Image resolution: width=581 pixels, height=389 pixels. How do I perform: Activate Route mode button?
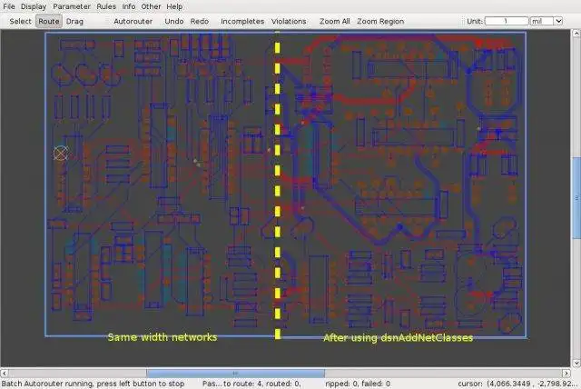pyautogui.click(x=49, y=21)
